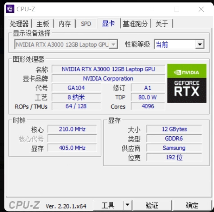
Task: Click the 405.0 MHz memory clock value
Action: point(72,148)
